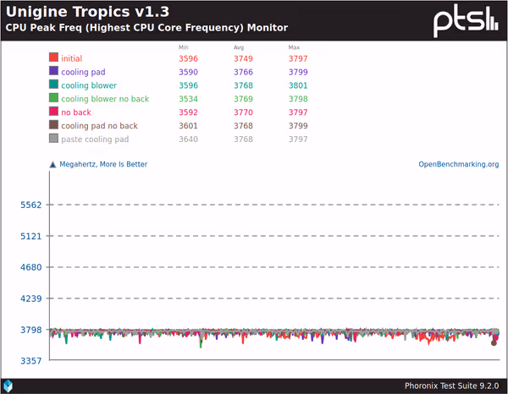Click the 'paste cooling pad' legend label

point(95,140)
